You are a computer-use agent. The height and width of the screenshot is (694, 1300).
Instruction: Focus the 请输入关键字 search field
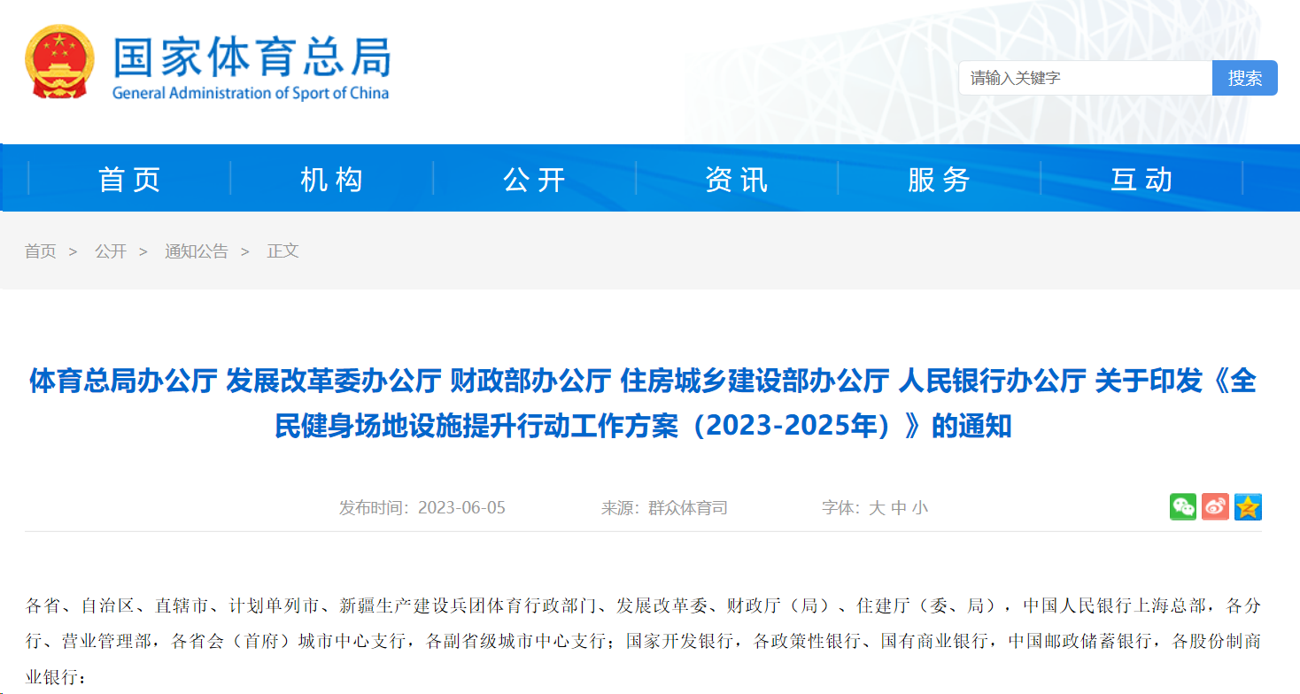pyautogui.click(x=1086, y=78)
